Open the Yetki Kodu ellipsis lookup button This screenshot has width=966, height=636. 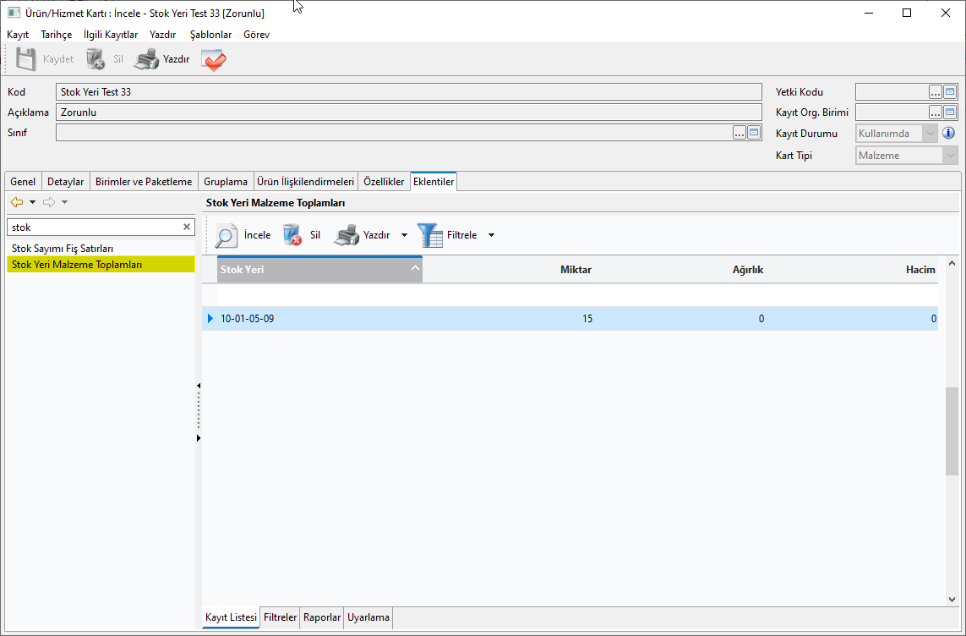pyautogui.click(x=936, y=92)
